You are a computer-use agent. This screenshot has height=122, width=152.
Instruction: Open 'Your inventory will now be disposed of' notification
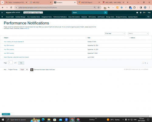(x=14, y=42)
